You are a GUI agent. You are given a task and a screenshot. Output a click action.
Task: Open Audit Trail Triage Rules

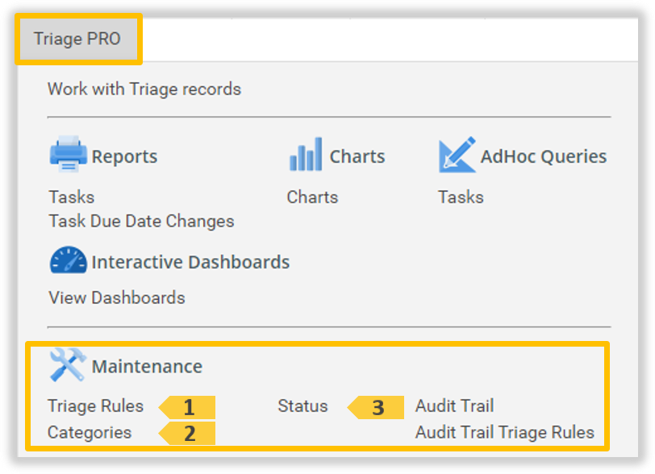504,432
